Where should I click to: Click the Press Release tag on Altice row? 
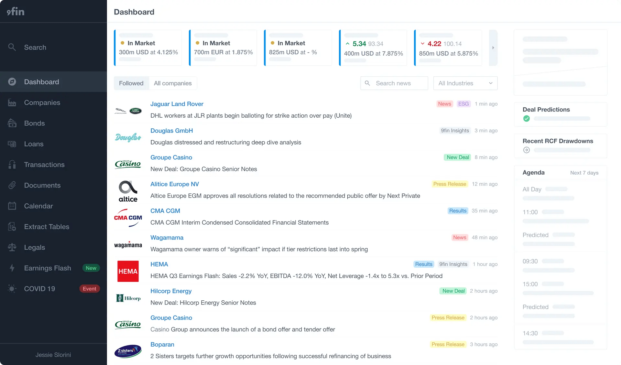450,184
